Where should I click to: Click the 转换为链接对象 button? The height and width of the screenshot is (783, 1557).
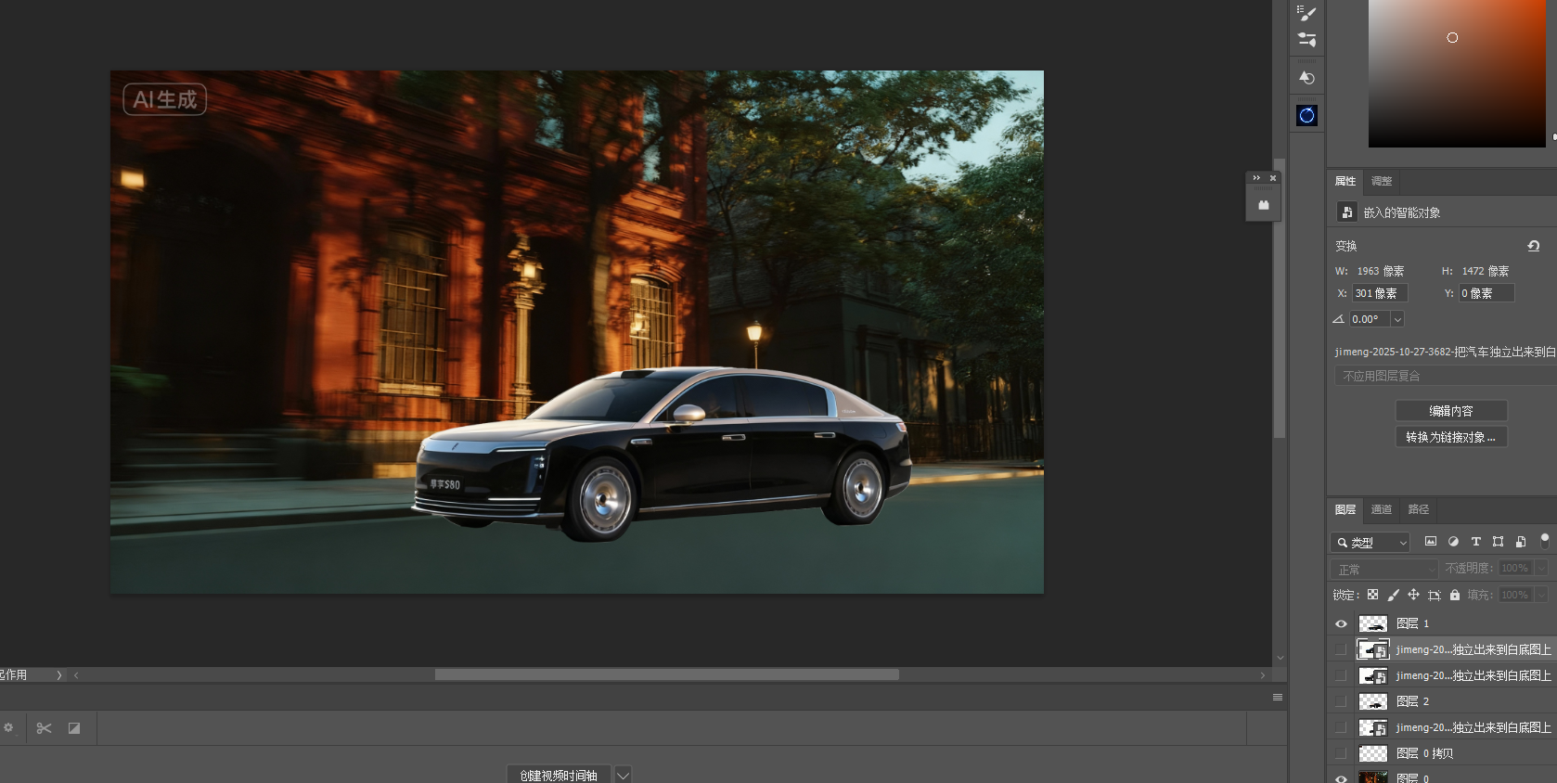click(x=1450, y=437)
